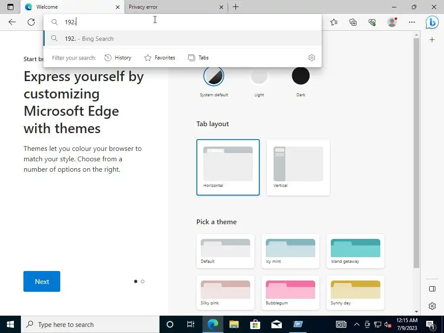Viewport: 444px width, 333px height.
Task: Open the network tray icon
Action: pos(378,324)
